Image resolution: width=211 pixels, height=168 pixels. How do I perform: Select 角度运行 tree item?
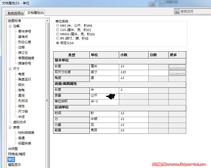[x=25, y=79]
